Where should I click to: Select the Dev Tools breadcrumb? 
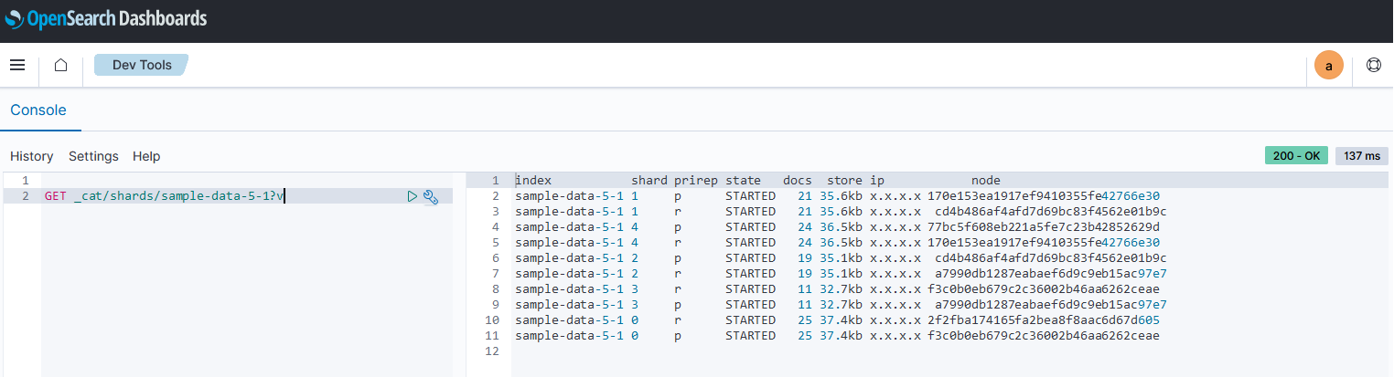pos(141,65)
